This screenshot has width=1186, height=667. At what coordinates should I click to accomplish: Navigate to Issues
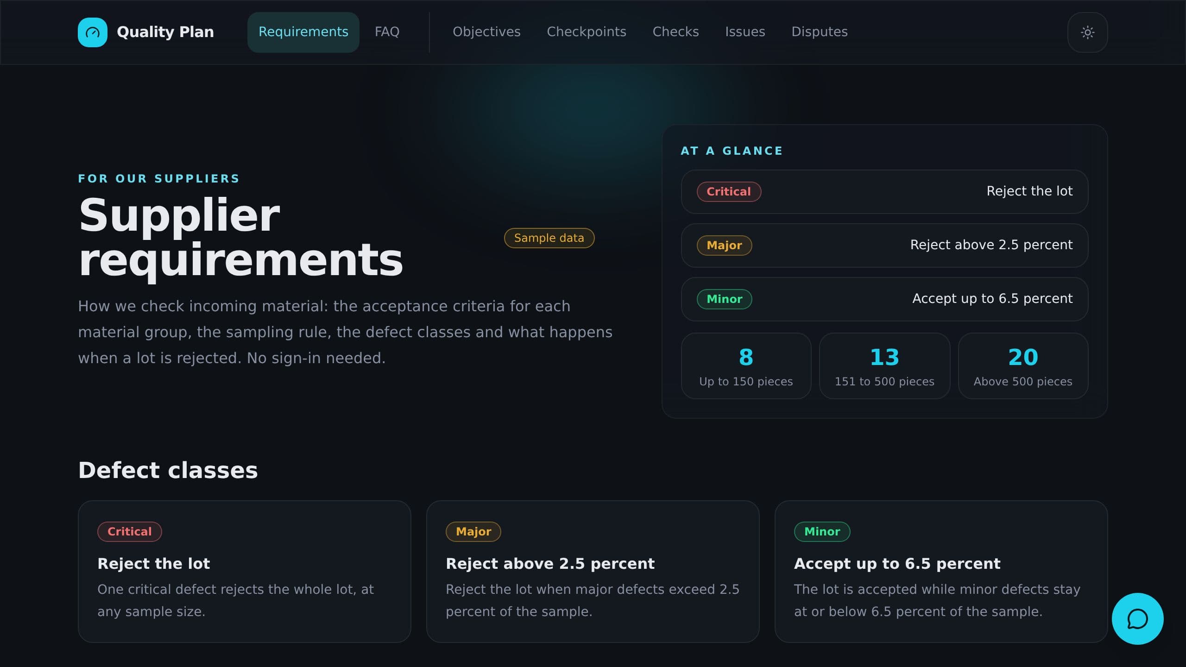(745, 32)
